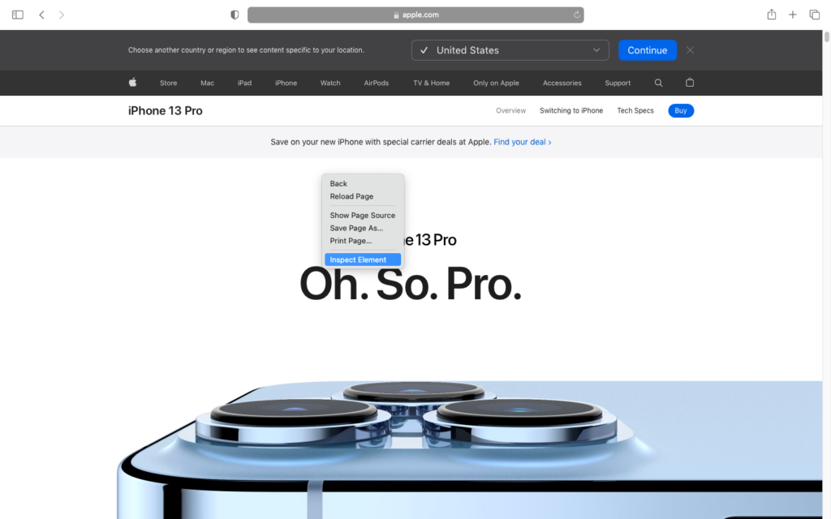Choose Show Page Source

[363, 216]
